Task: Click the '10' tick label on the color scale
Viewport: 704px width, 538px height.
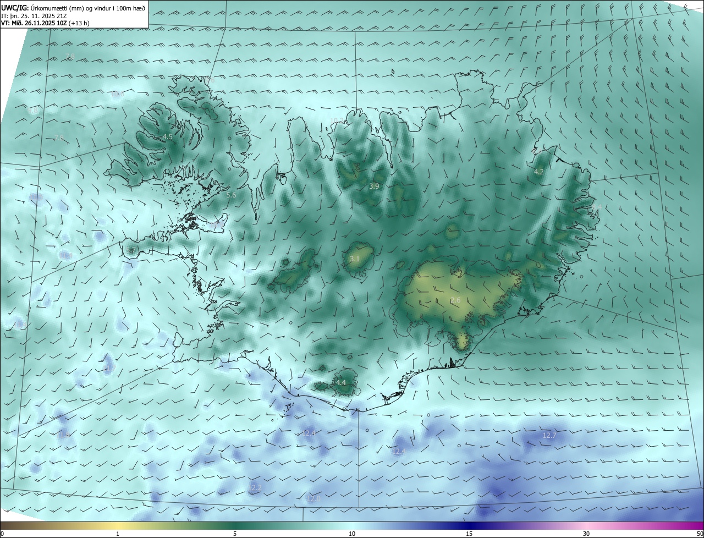Action: (352, 534)
